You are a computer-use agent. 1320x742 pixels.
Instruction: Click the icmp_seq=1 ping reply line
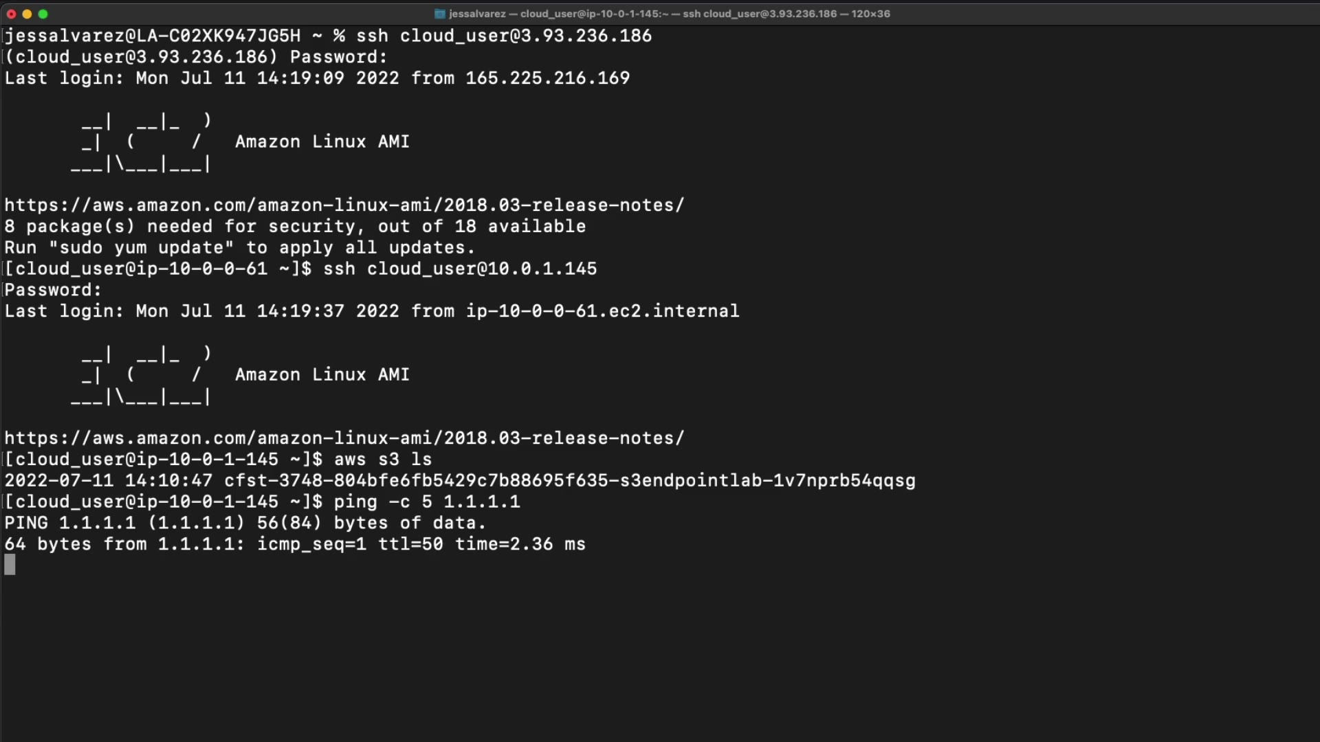tap(294, 545)
